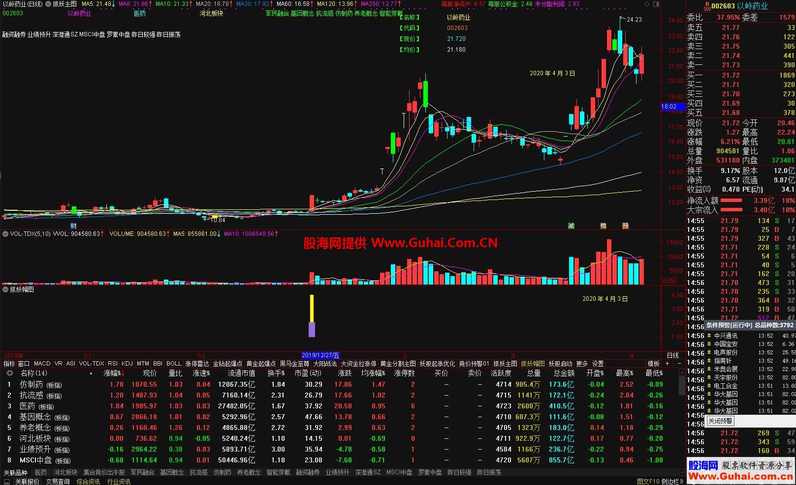Sort the table by 总金额 column
This screenshot has width=796, height=485.
[564, 373]
